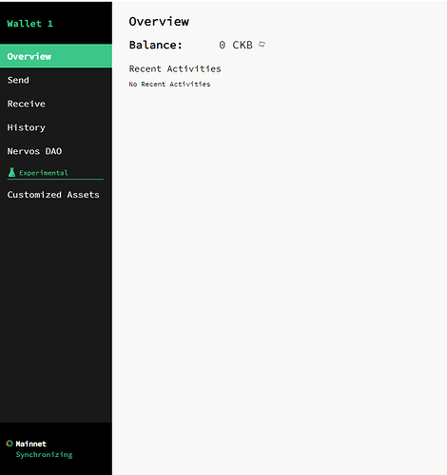Image resolution: width=447 pixels, height=475 pixels.
Task: Click the 0 CKB balance value
Action: tap(236, 45)
